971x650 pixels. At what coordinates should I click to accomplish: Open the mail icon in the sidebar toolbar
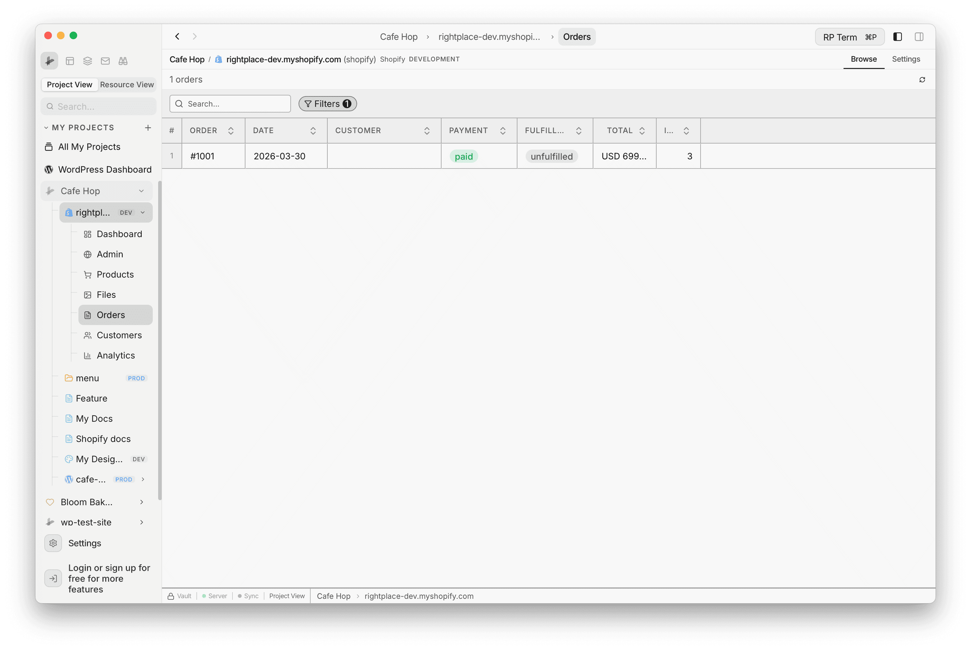click(105, 61)
